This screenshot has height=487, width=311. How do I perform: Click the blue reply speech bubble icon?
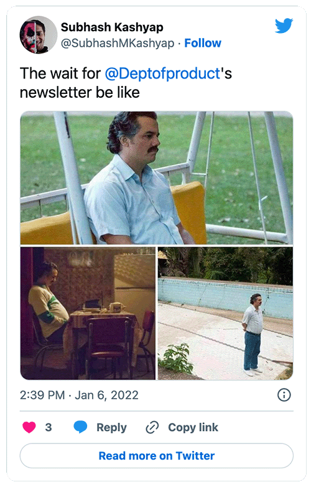coord(80,427)
